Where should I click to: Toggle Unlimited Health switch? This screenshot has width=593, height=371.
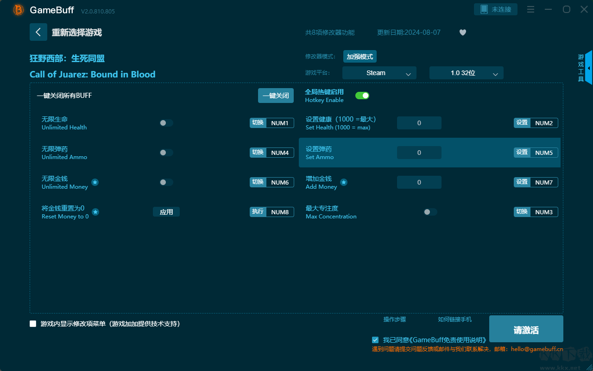[x=166, y=123]
